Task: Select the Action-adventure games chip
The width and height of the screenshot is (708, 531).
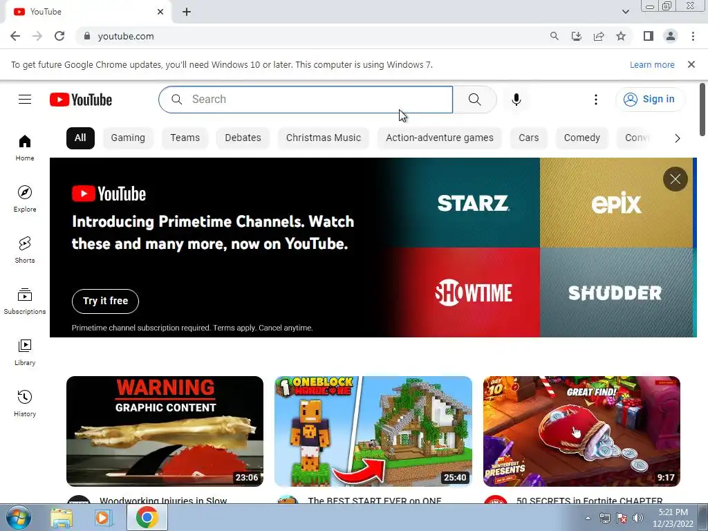Action: click(x=439, y=138)
